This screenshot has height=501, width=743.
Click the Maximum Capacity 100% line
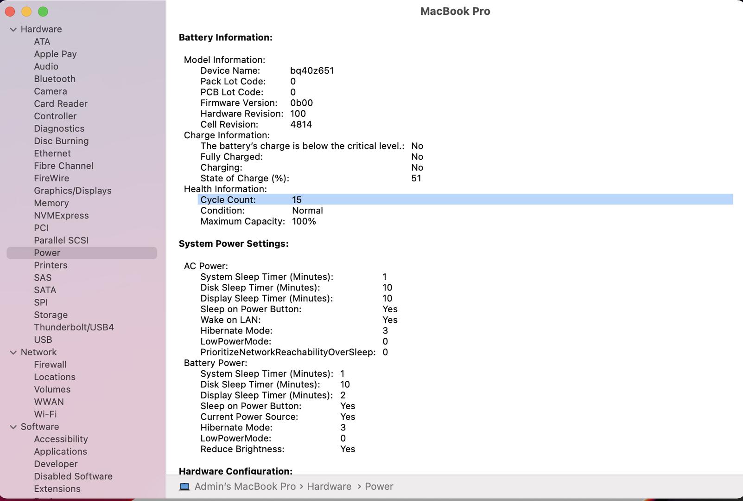(258, 221)
